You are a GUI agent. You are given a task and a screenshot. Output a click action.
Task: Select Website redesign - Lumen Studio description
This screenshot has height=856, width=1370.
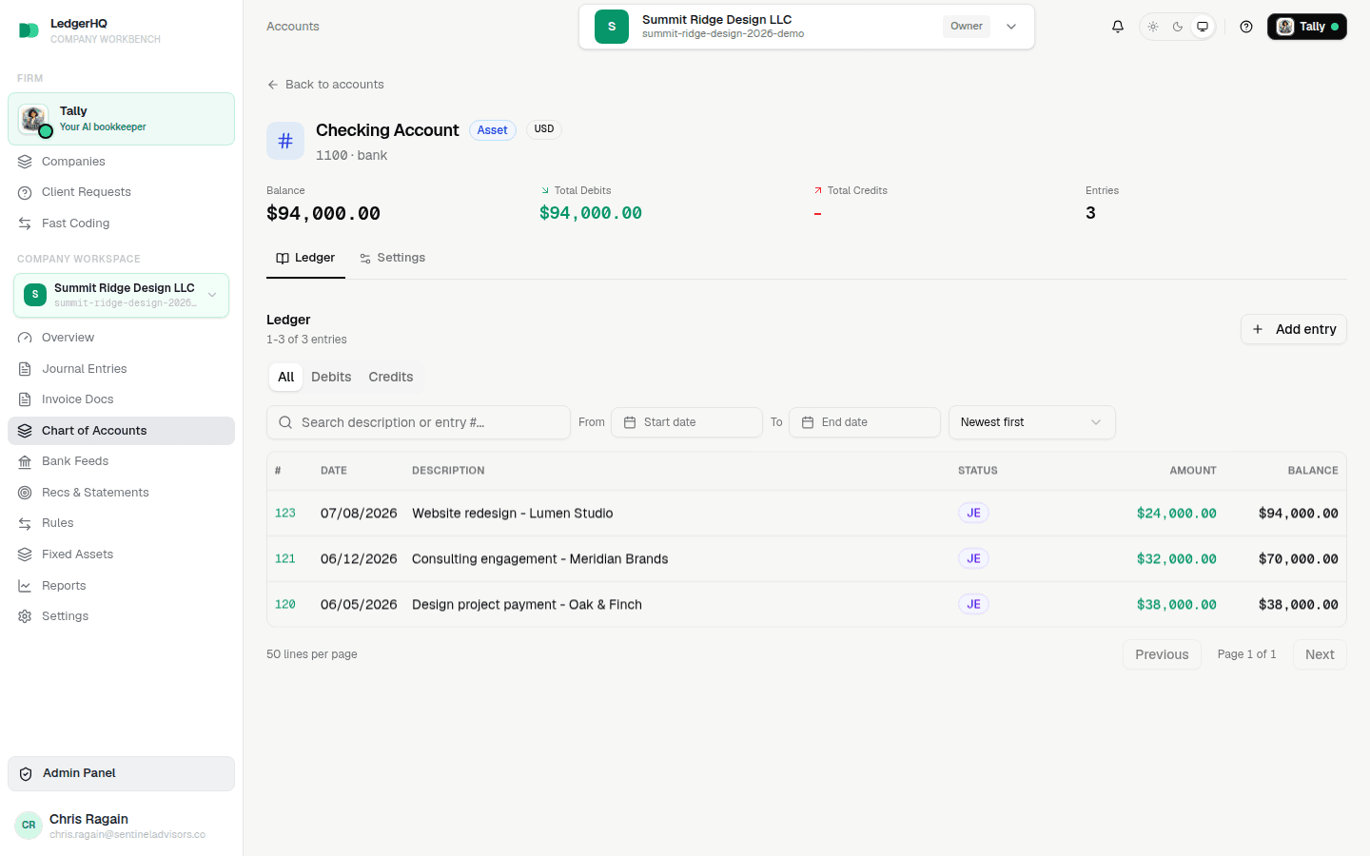[512, 513]
